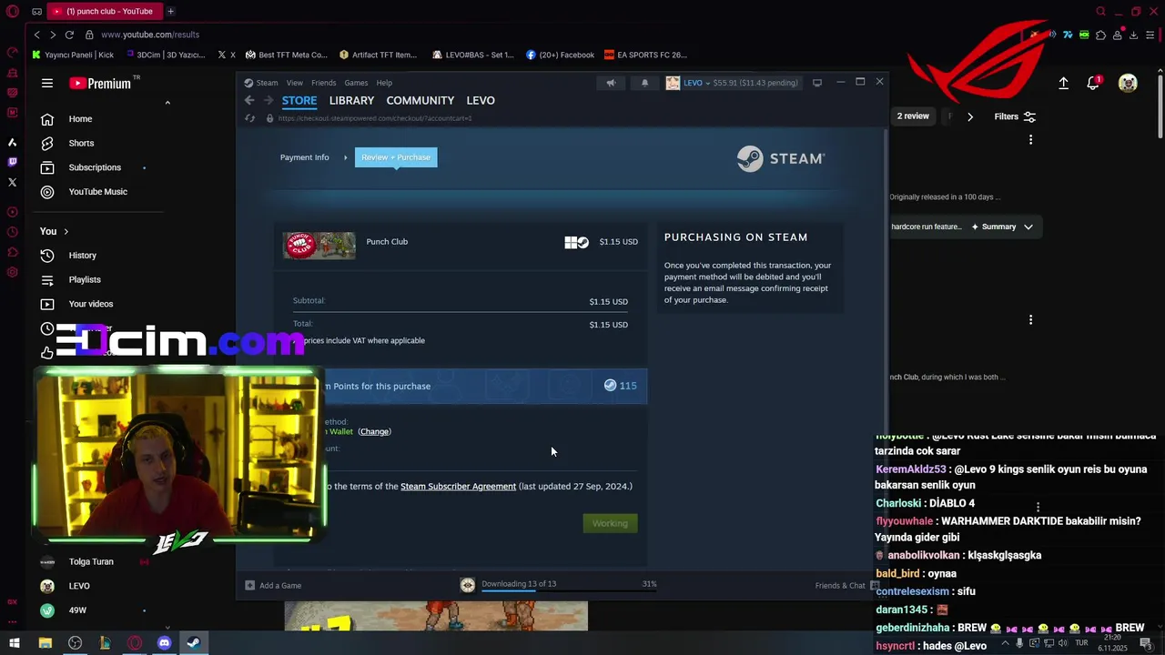Click the YouTube upload icon
Screen dimensions: 1165x655
coord(1063,83)
